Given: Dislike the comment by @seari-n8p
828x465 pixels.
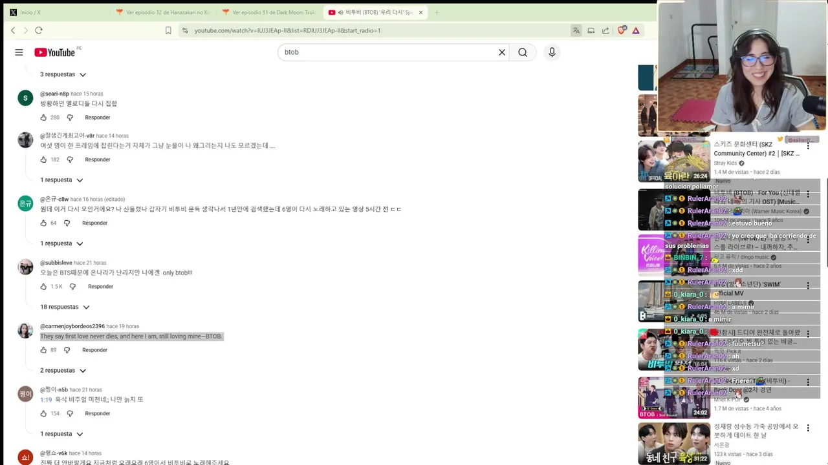Looking at the screenshot, I should [70, 118].
